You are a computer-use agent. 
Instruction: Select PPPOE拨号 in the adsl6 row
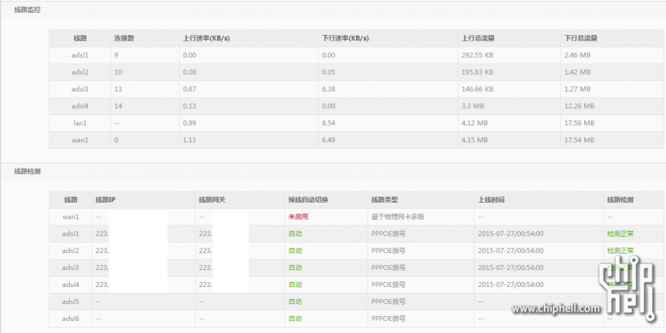pyautogui.click(x=388, y=319)
